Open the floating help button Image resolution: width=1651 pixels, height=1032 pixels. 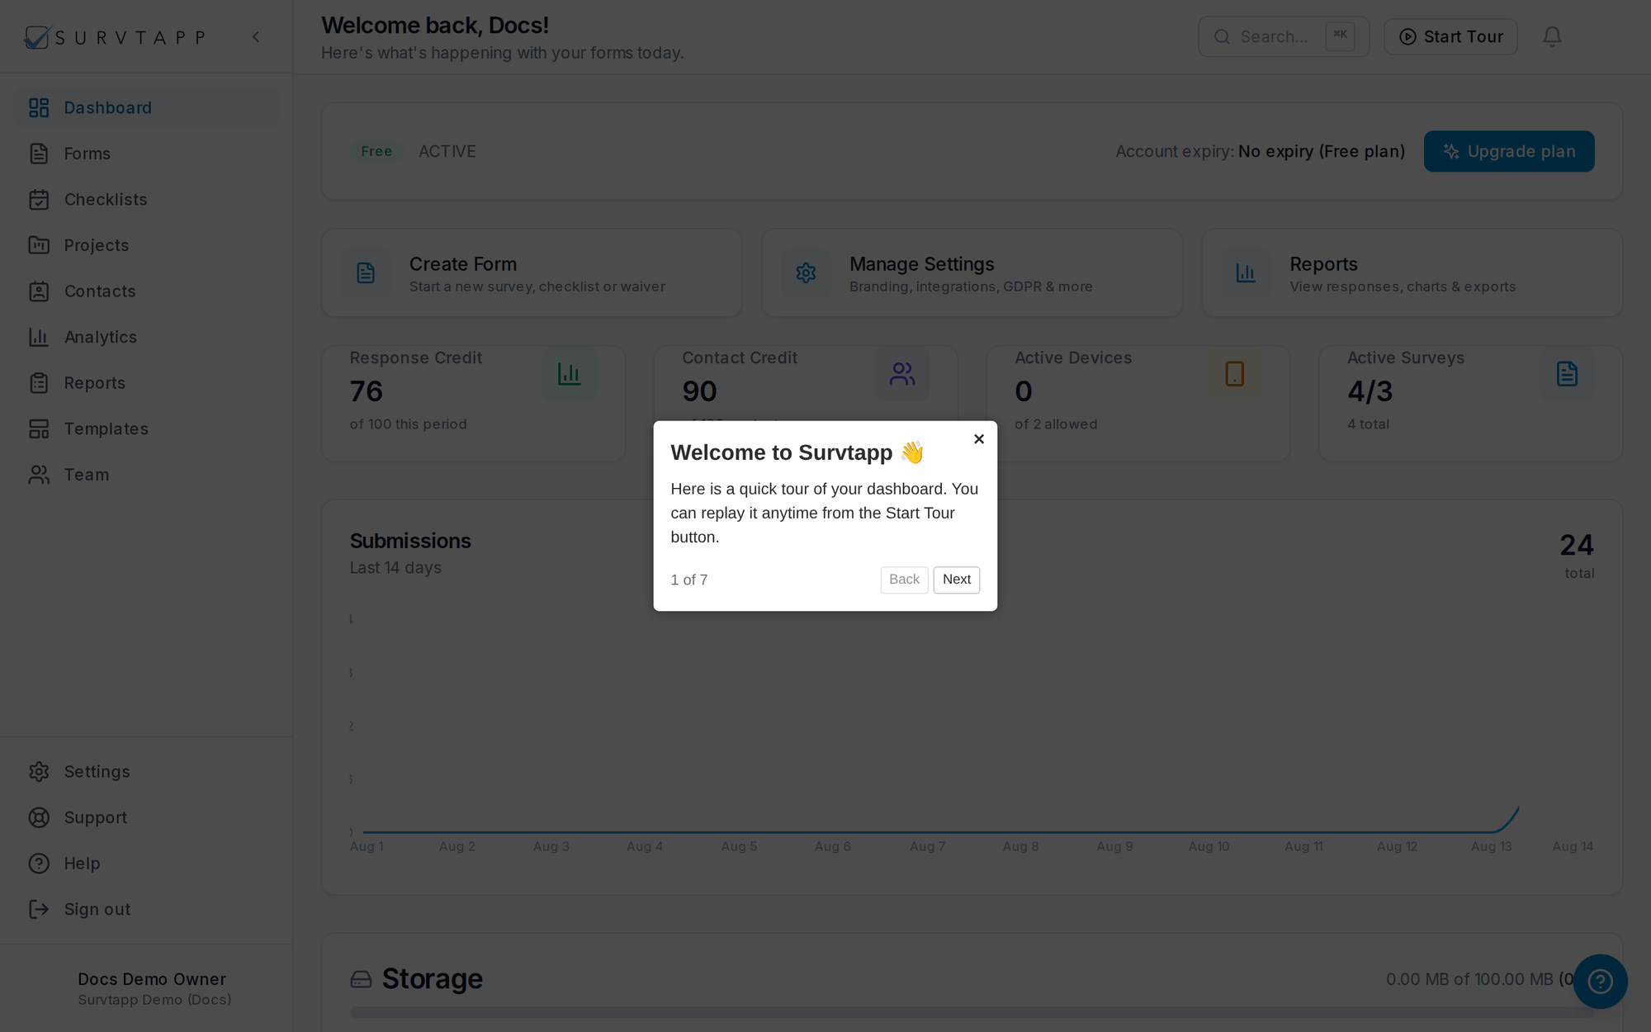point(1600,981)
